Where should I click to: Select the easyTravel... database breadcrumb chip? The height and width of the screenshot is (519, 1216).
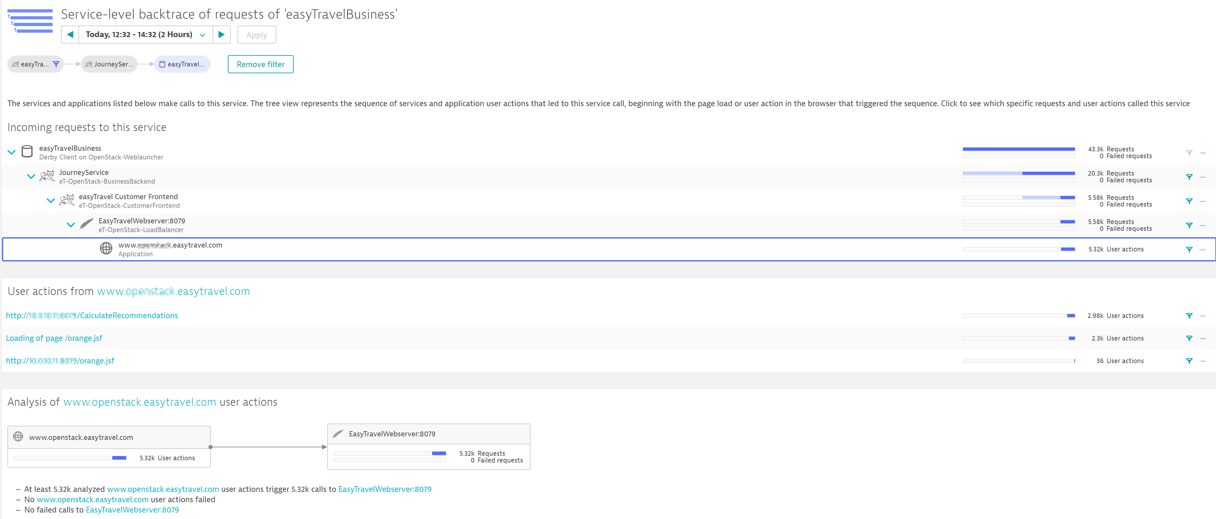[x=182, y=64]
